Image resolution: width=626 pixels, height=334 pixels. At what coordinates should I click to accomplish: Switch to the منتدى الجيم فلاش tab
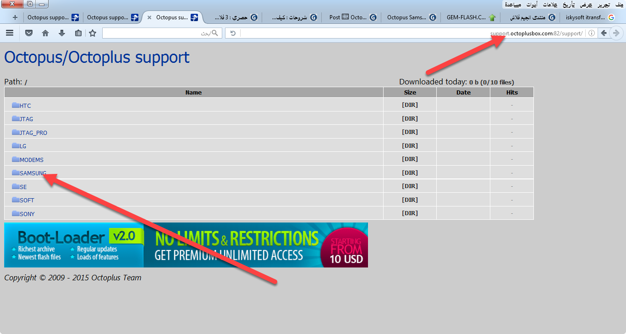coord(530,17)
